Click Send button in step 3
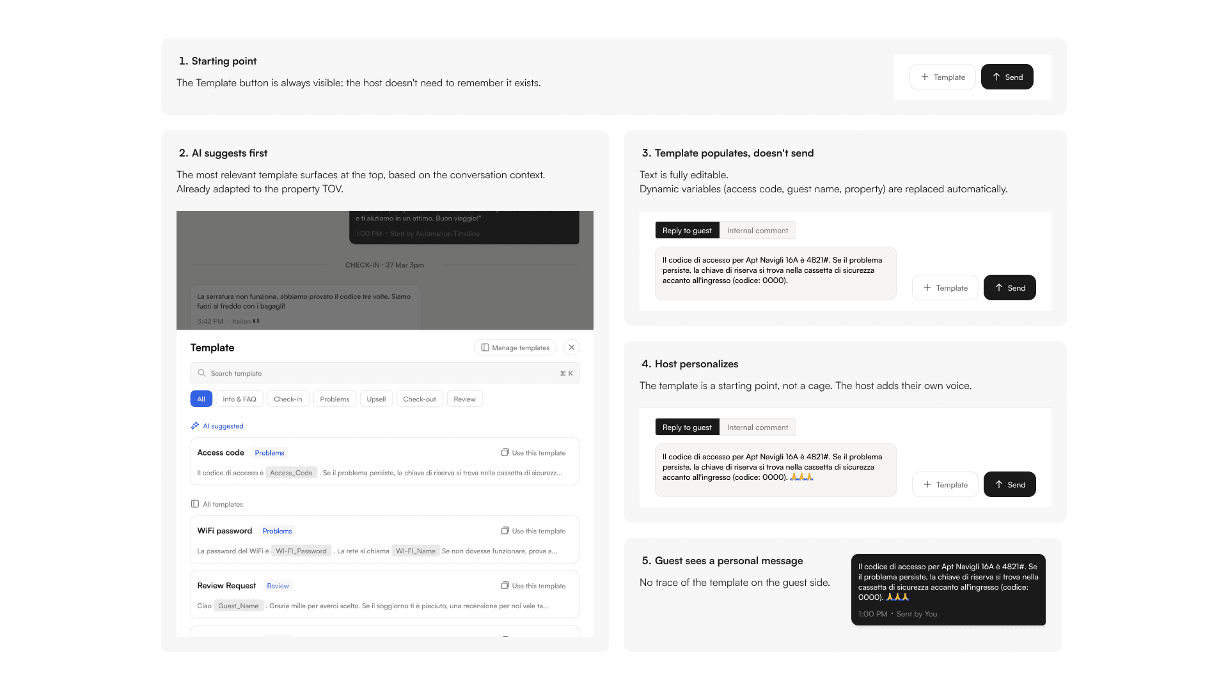This screenshot has height=690, width=1228. point(1009,287)
